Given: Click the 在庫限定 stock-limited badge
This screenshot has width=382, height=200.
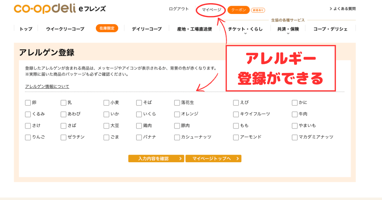Looking at the screenshot, I should tap(107, 28).
